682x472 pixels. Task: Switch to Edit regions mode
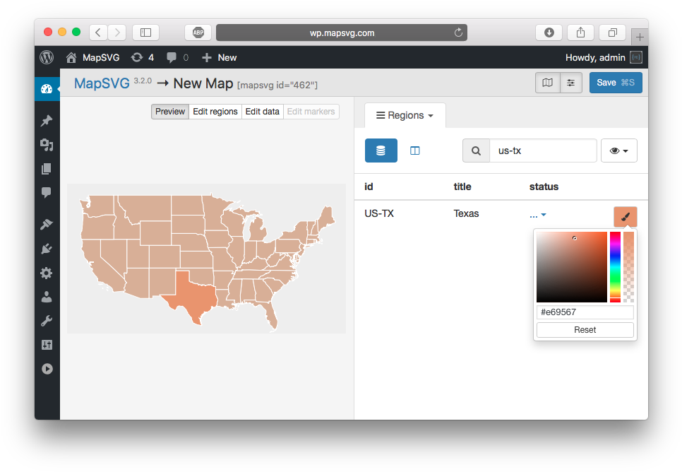pyautogui.click(x=215, y=112)
